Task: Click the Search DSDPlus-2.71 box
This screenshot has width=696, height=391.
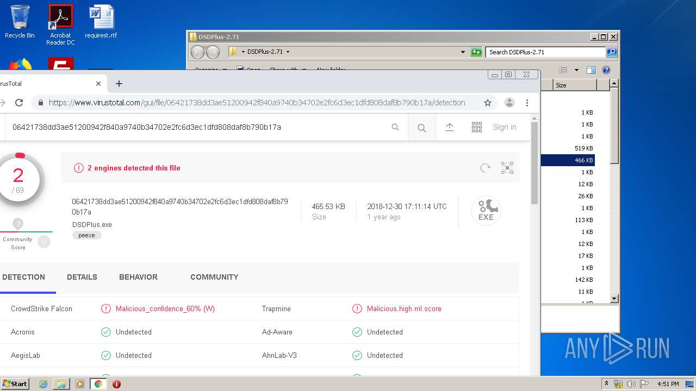Action: (545, 52)
